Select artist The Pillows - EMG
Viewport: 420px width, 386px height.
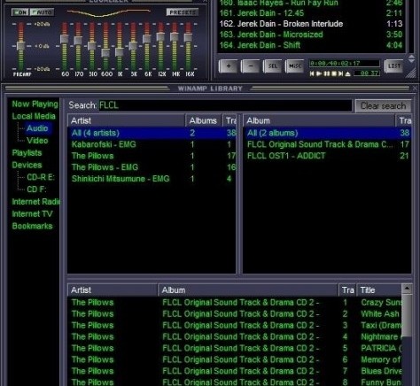(152, 167)
